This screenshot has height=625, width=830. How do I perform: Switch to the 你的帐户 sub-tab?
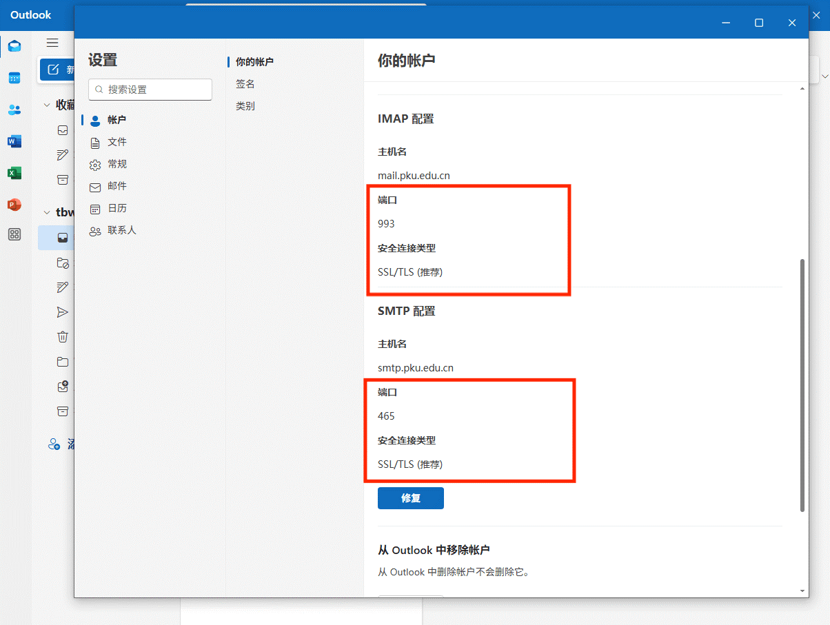coord(254,62)
